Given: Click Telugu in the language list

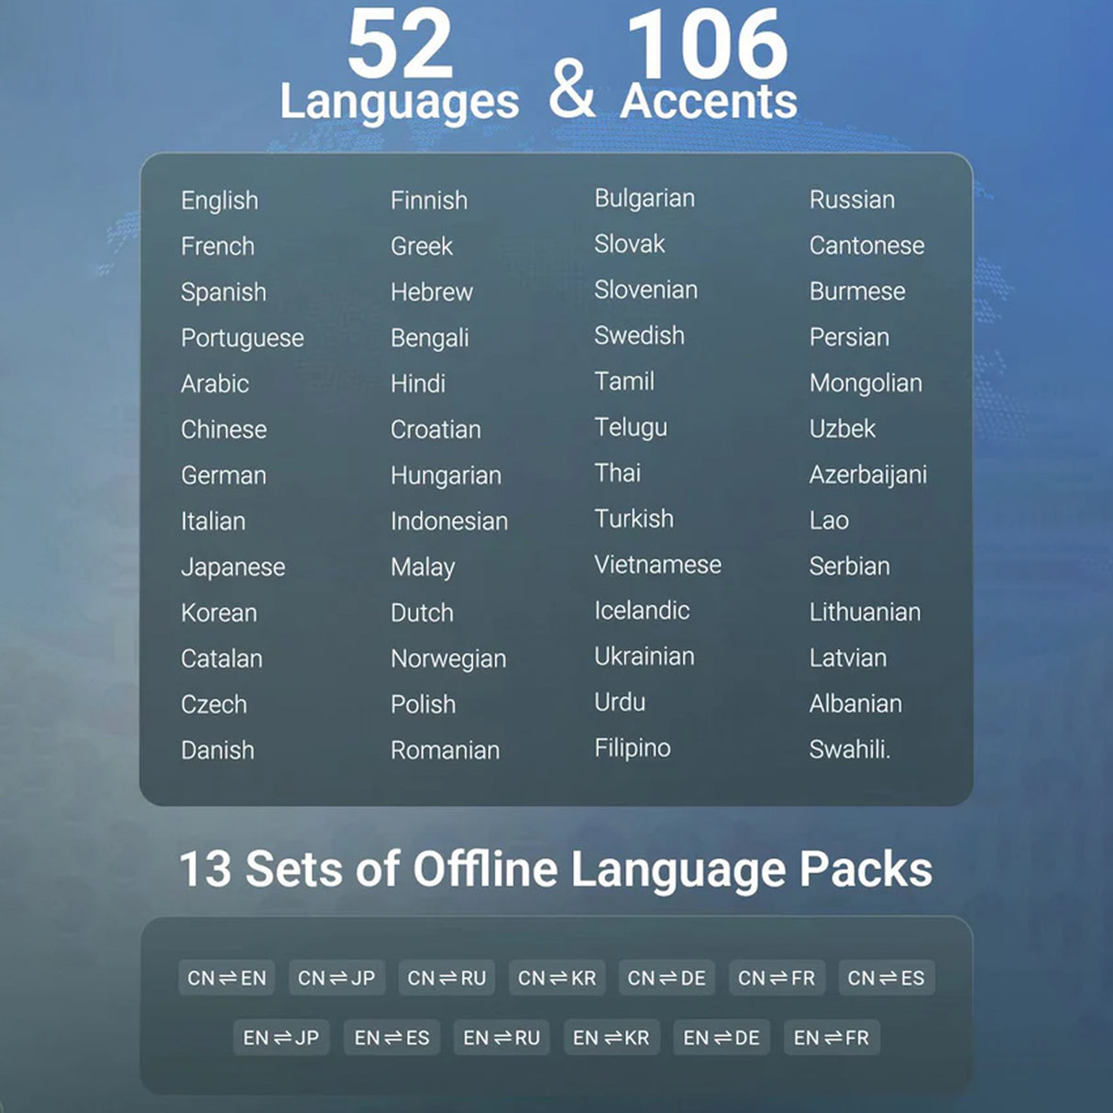Looking at the screenshot, I should (x=631, y=428).
